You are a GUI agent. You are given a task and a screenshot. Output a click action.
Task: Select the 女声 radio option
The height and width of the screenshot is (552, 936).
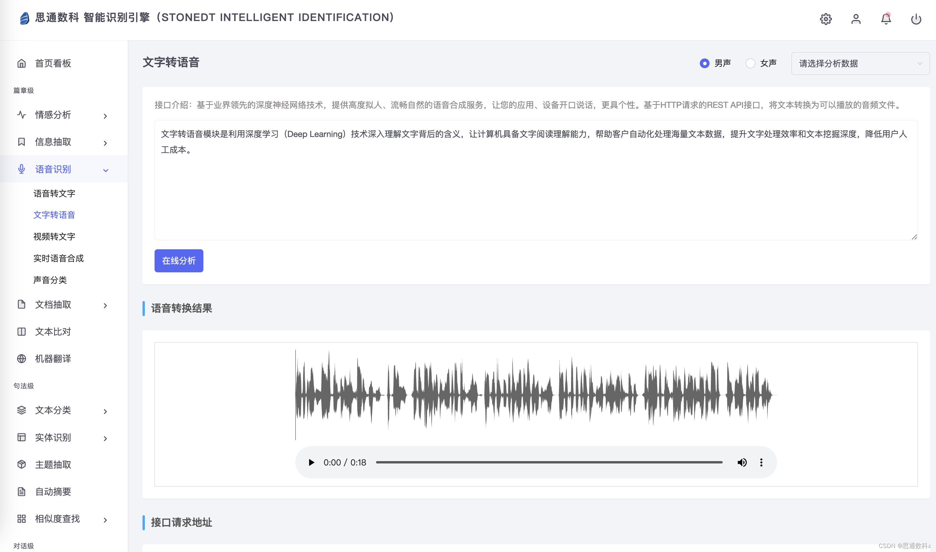[750, 63]
